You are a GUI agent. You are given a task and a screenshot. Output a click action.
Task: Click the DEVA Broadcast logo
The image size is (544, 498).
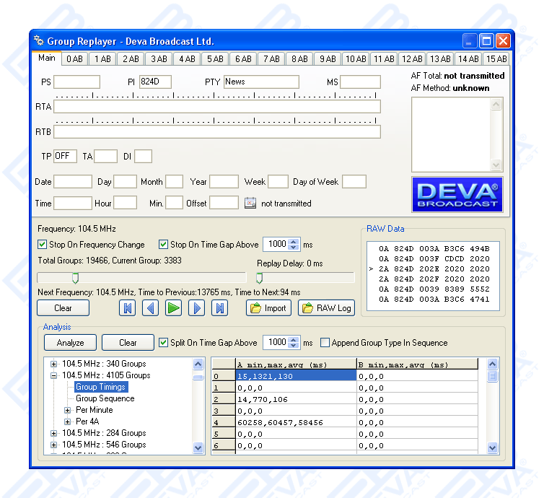456,194
